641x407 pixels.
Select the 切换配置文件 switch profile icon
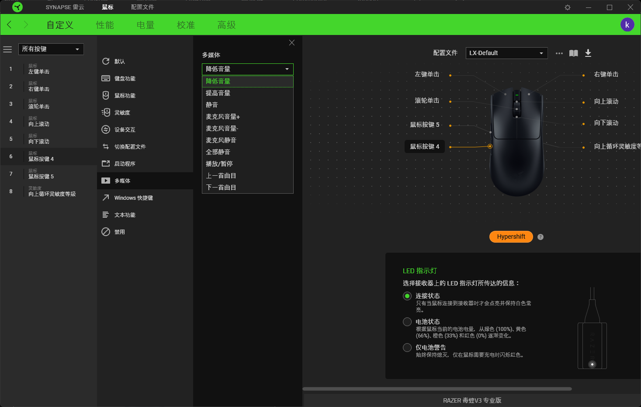coord(106,146)
